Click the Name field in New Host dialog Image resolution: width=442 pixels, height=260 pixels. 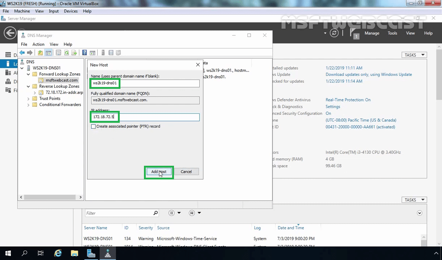(145, 83)
